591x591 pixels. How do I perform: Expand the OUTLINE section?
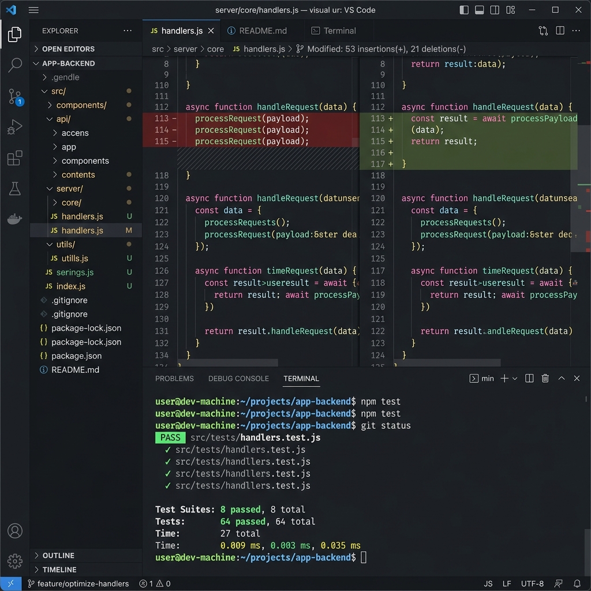tap(86, 555)
